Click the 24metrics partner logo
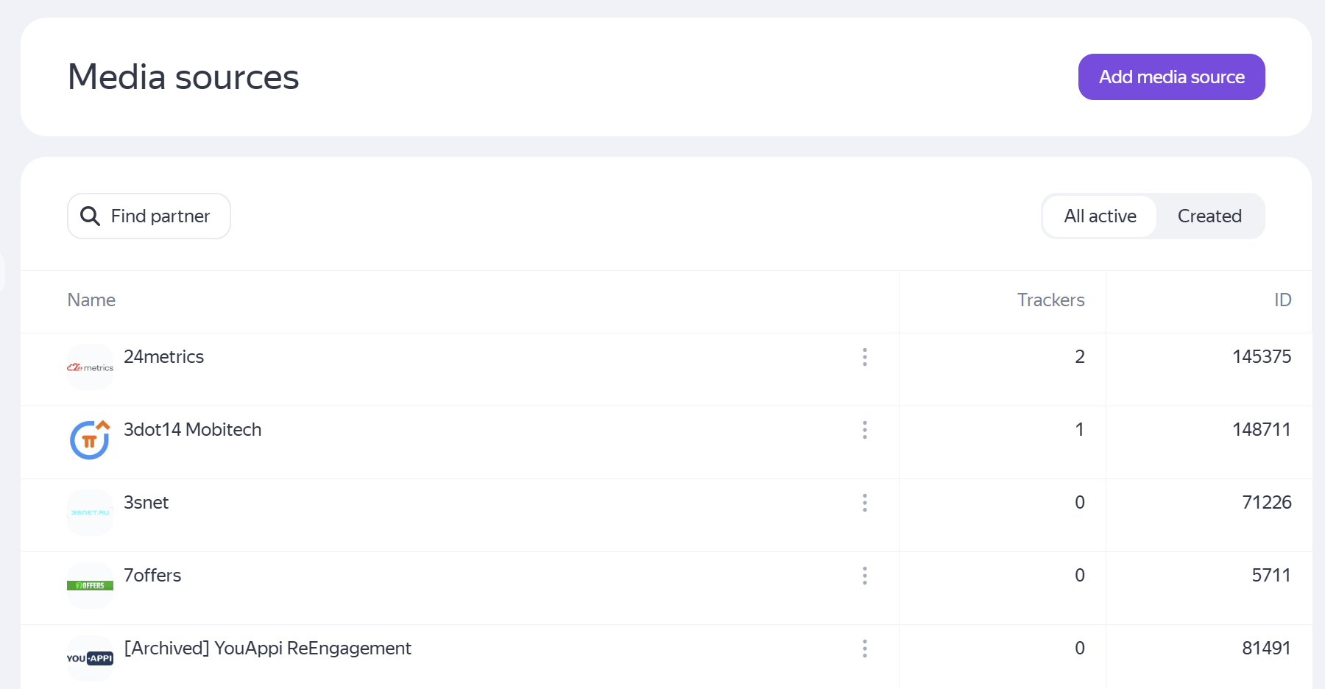 90,367
